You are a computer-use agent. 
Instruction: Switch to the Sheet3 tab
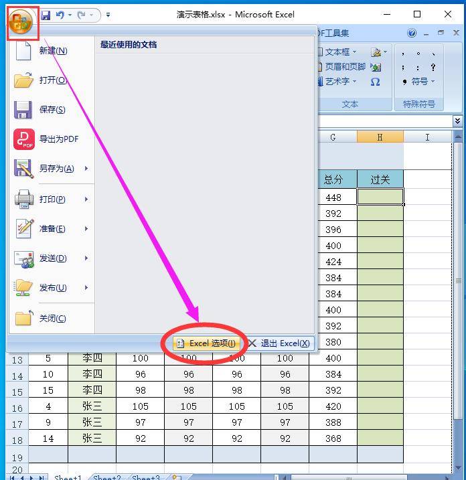146,477
